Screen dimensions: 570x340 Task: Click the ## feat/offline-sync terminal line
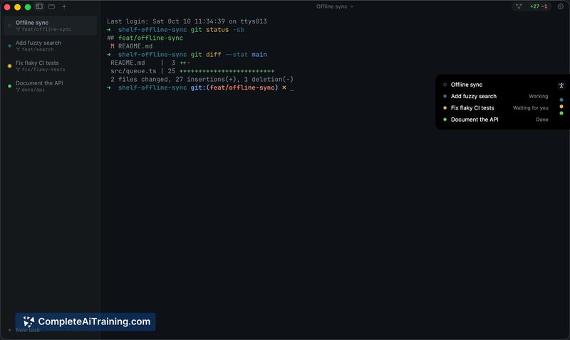(x=145, y=38)
